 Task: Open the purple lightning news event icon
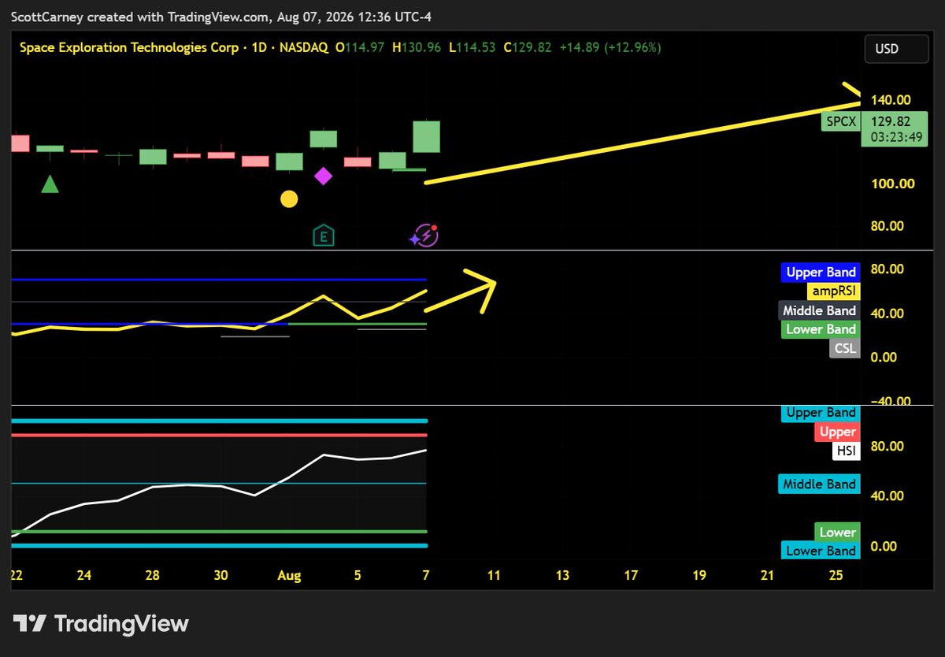pyautogui.click(x=424, y=236)
